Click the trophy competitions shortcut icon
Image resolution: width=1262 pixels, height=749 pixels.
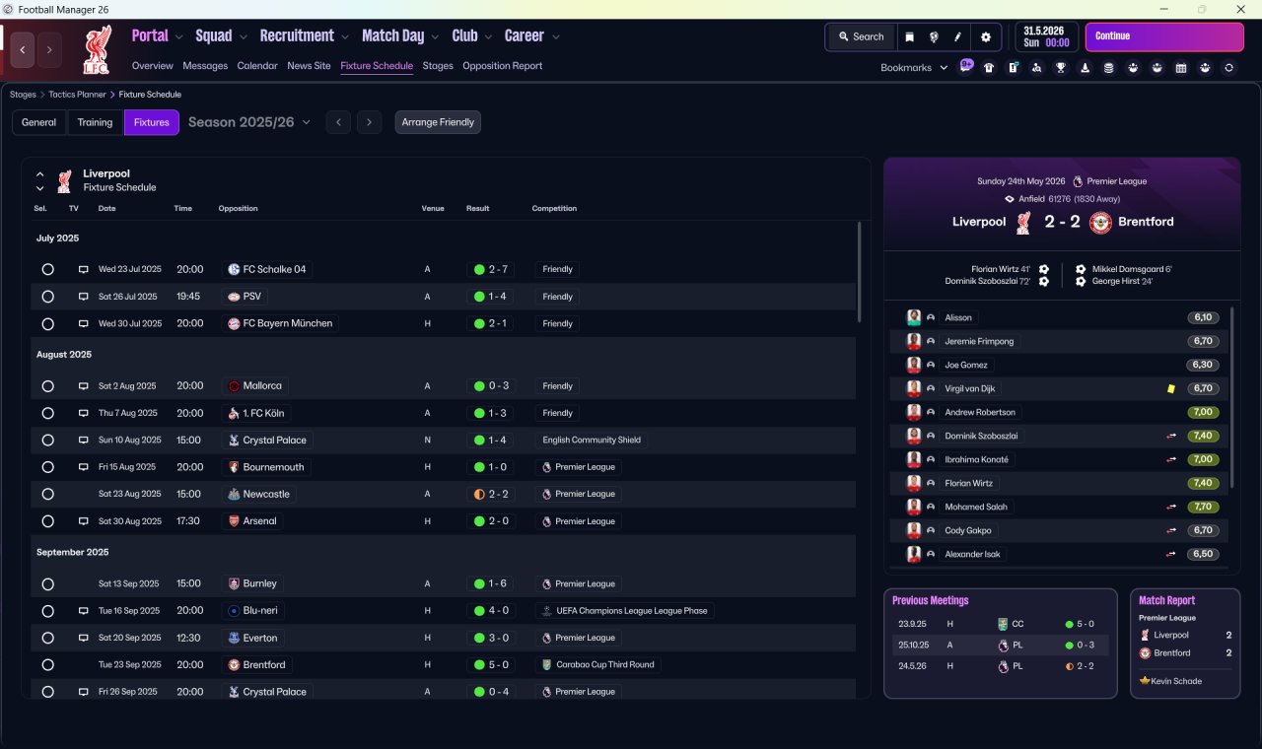coord(1061,68)
